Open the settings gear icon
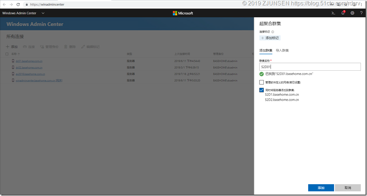367x196 pixels. [352, 13]
